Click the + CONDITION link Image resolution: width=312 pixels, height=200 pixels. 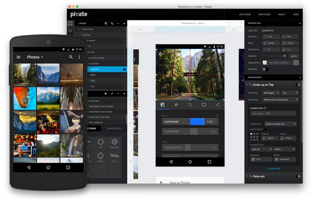pyautogui.click(x=273, y=169)
